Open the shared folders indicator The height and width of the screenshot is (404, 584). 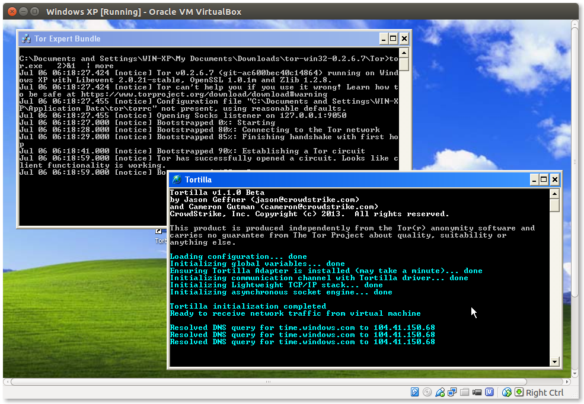[x=464, y=392]
